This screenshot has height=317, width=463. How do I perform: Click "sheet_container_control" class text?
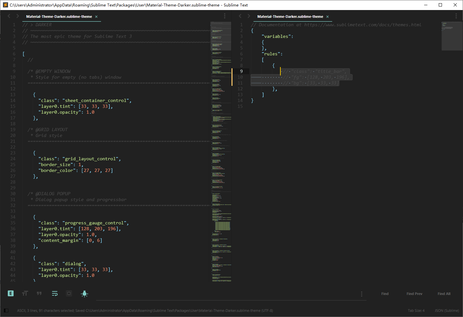[x=96, y=100]
